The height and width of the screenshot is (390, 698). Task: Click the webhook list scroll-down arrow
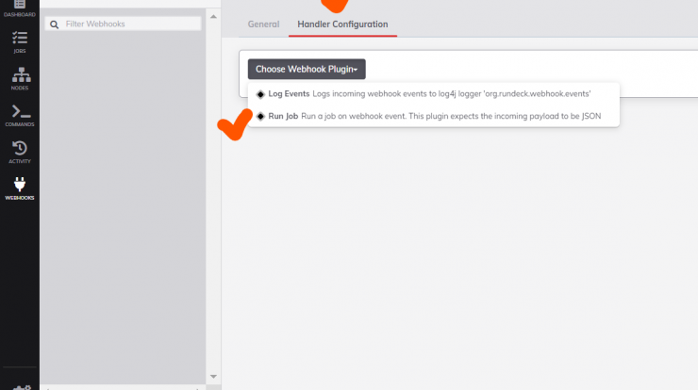pyautogui.click(x=214, y=377)
